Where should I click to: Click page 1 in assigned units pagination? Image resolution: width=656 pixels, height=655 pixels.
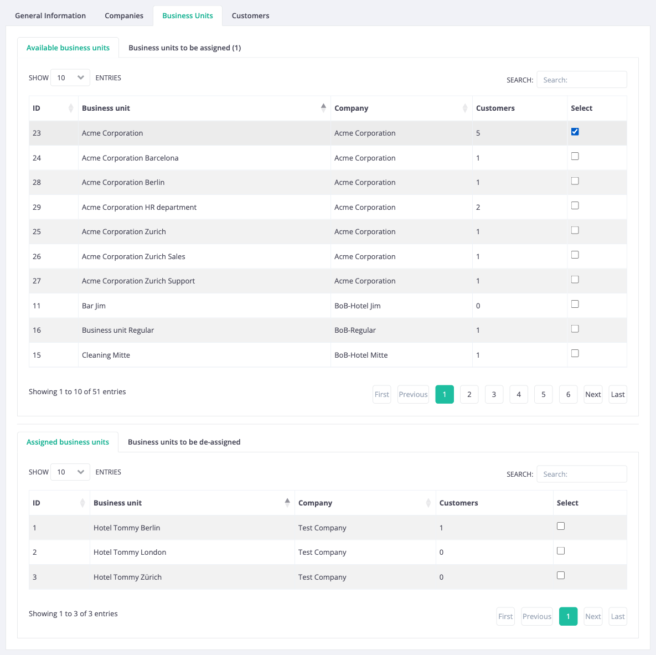tap(568, 616)
